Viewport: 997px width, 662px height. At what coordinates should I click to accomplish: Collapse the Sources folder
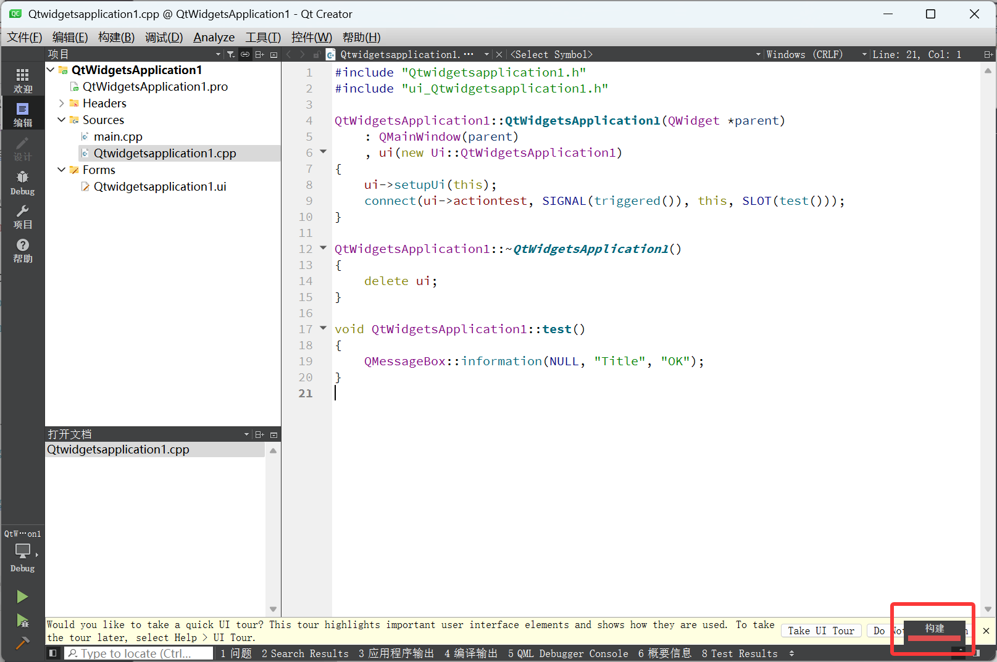click(62, 120)
